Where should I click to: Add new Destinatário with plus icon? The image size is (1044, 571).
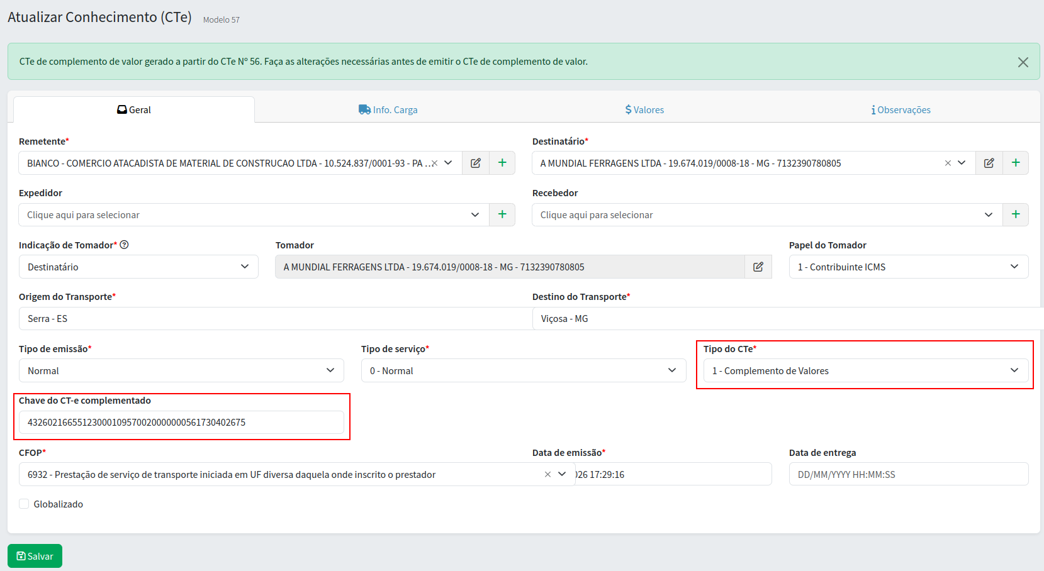click(1016, 163)
